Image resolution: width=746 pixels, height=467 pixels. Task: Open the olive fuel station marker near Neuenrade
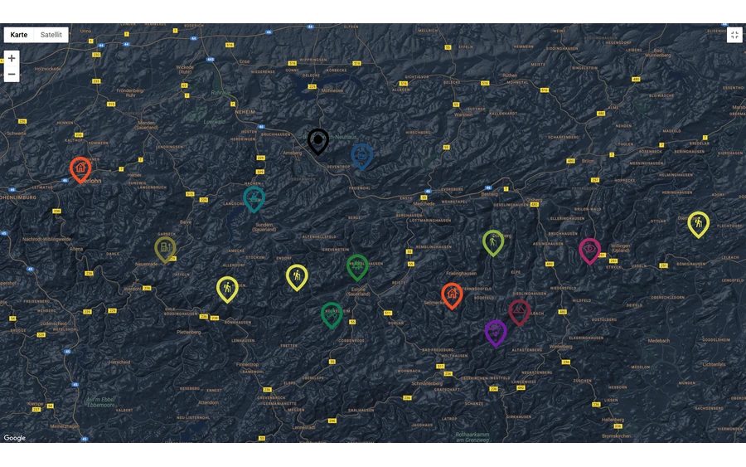[x=165, y=248]
